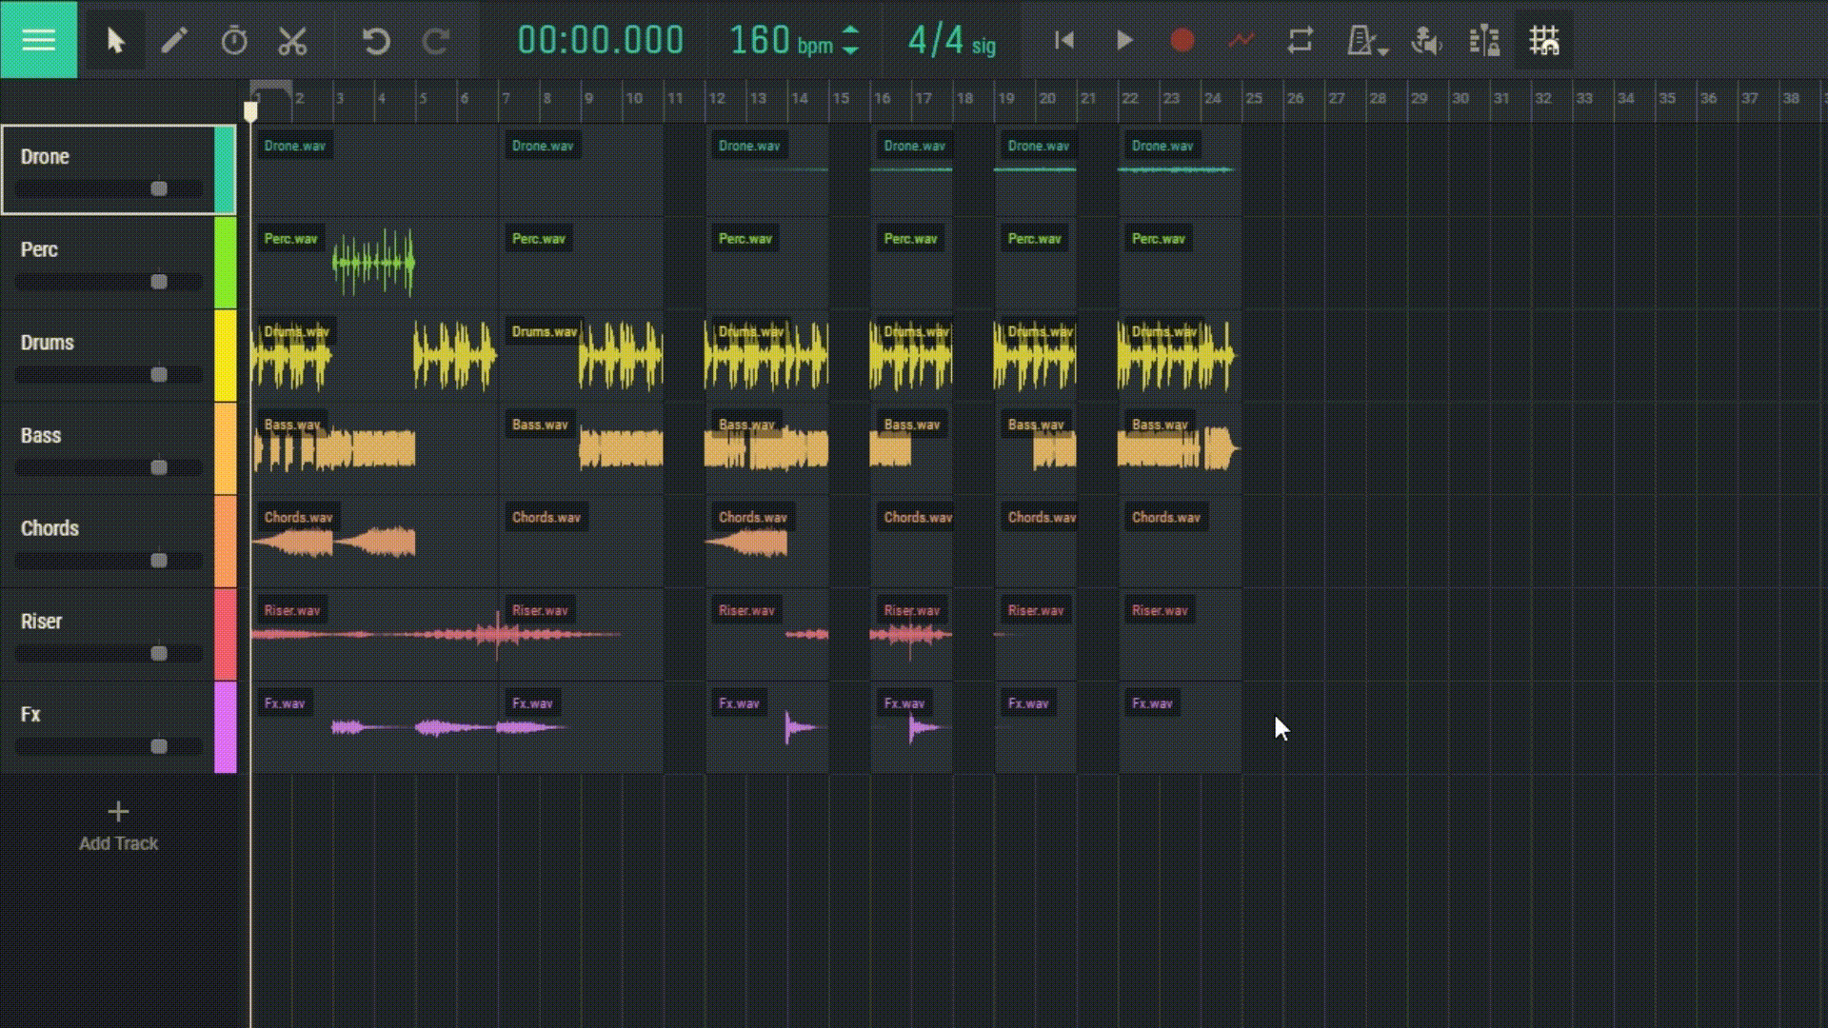The image size is (1828, 1028).
Task: Toggle the automation curve button
Action: (x=1241, y=41)
